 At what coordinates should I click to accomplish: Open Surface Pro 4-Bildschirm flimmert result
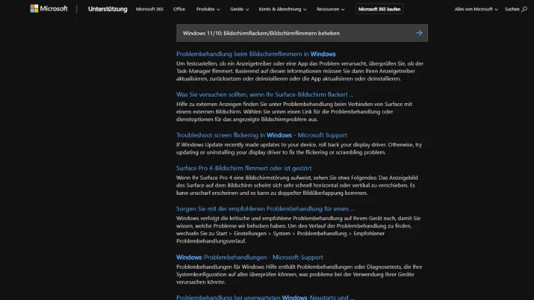click(244, 168)
